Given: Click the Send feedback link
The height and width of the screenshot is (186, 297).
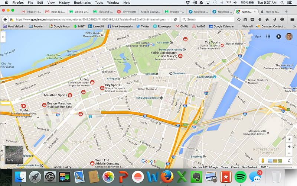Looking at the screenshot, I should pyautogui.click(x=249, y=167).
